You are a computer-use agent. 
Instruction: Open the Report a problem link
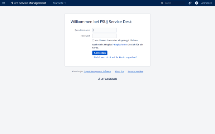coord(135,71)
